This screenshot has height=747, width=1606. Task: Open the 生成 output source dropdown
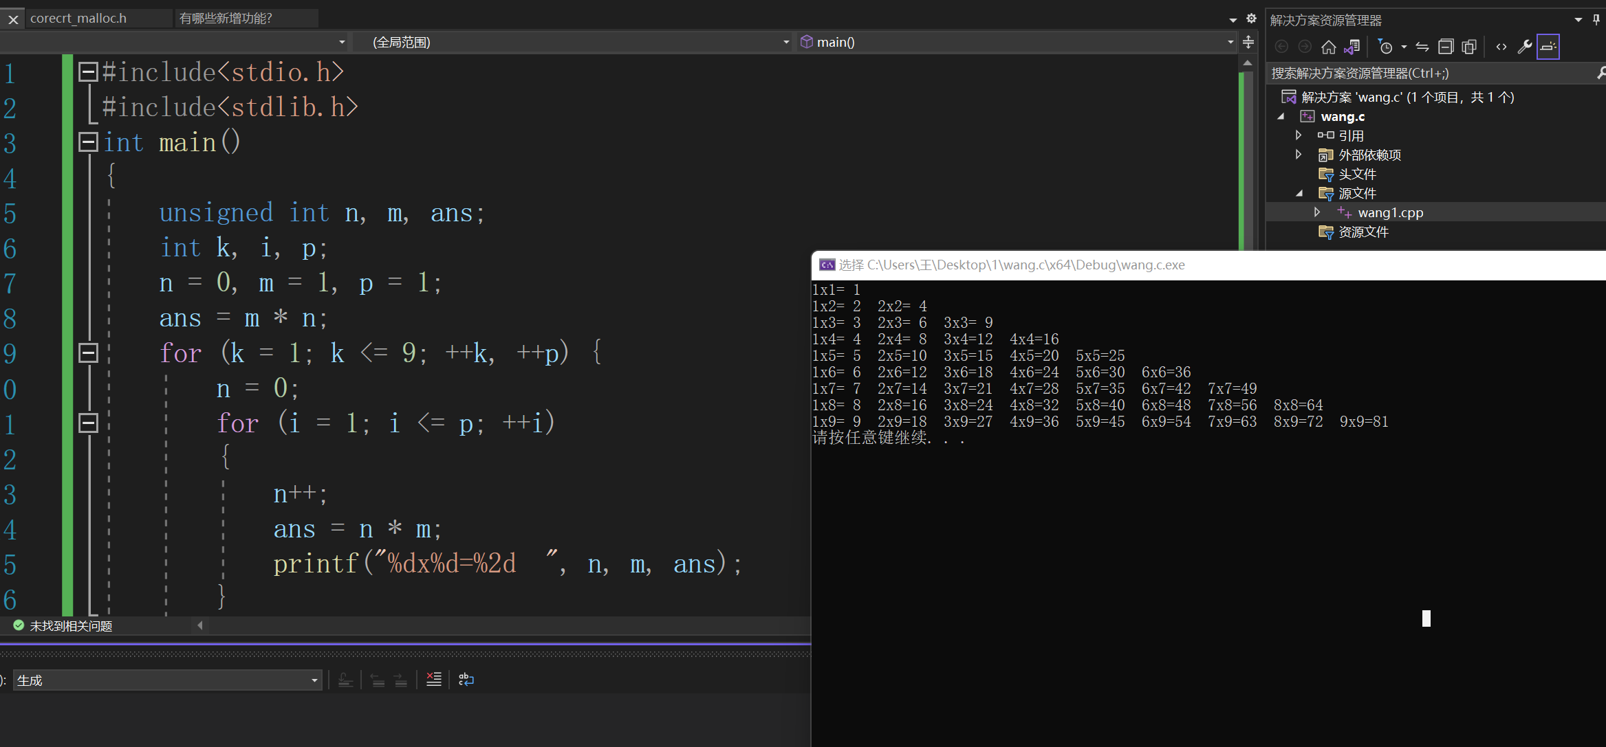314,680
